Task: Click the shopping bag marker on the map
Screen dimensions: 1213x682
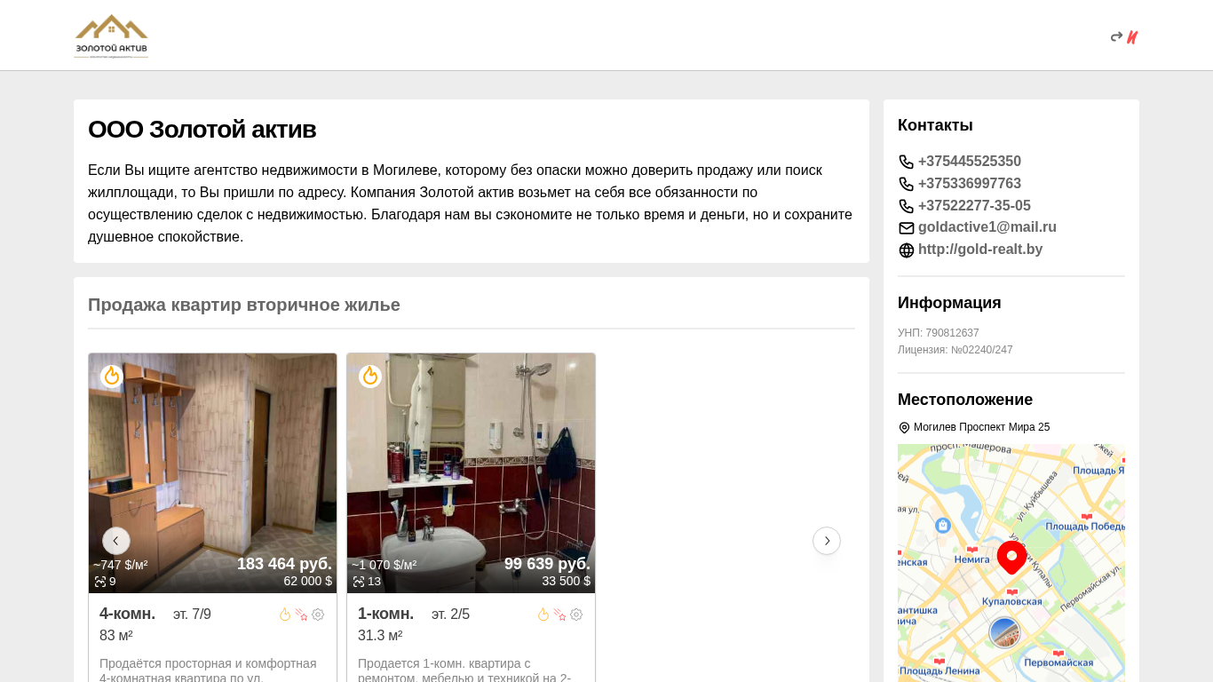Action: click(x=943, y=525)
